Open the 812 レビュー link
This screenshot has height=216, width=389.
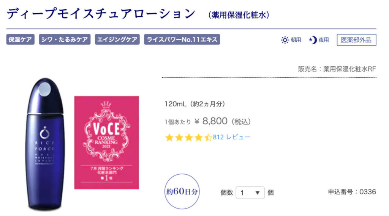(232, 137)
